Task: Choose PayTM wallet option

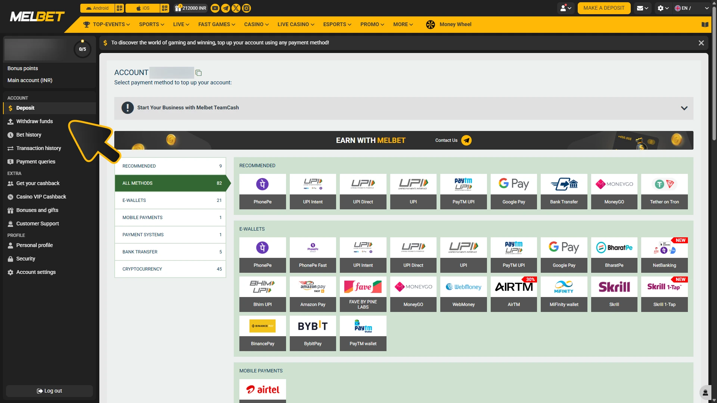Action: (363, 333)
